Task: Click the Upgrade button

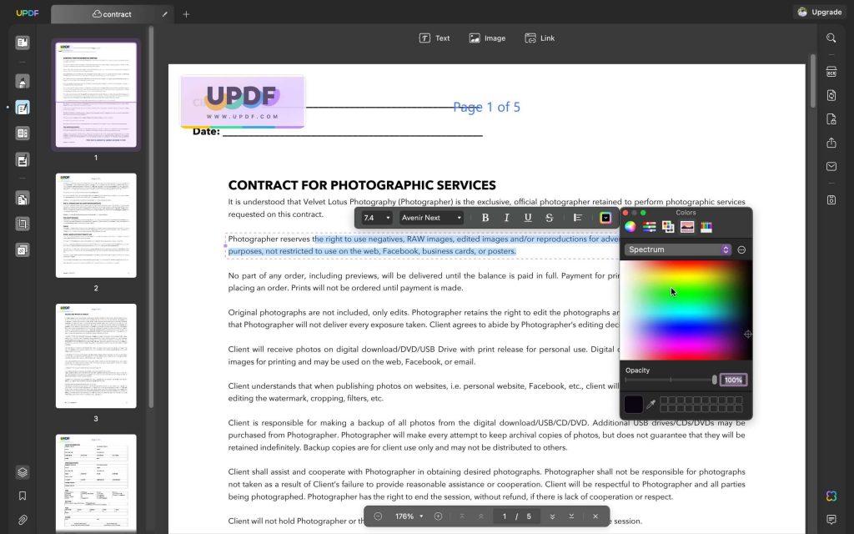Action: (x=820, y=12)
